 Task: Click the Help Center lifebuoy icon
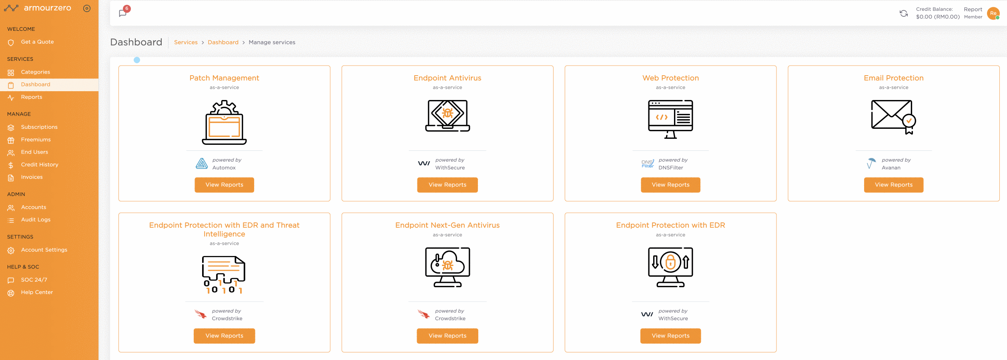coord(11,293)
